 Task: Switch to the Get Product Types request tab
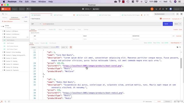106,15
